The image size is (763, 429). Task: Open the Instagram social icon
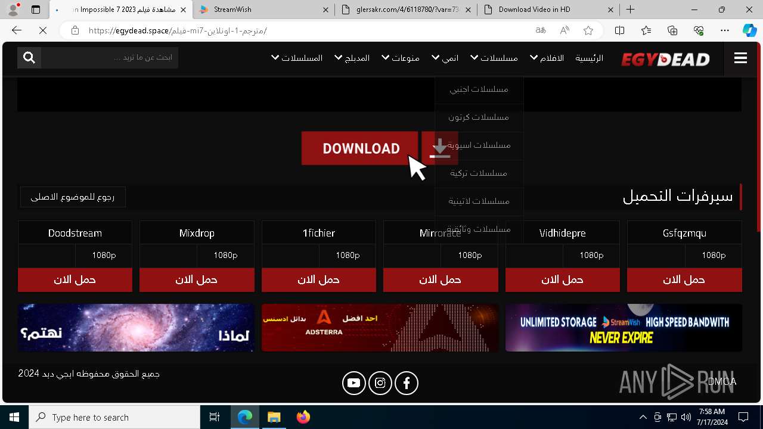(x=380, y=383)
